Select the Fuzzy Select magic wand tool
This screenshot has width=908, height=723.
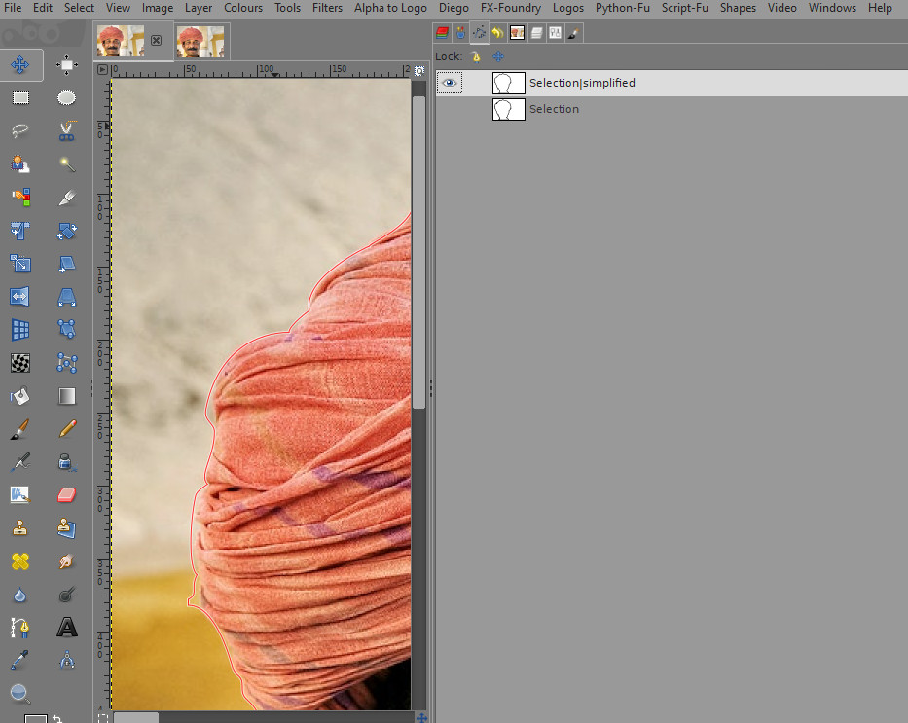(x=67, y=165)
